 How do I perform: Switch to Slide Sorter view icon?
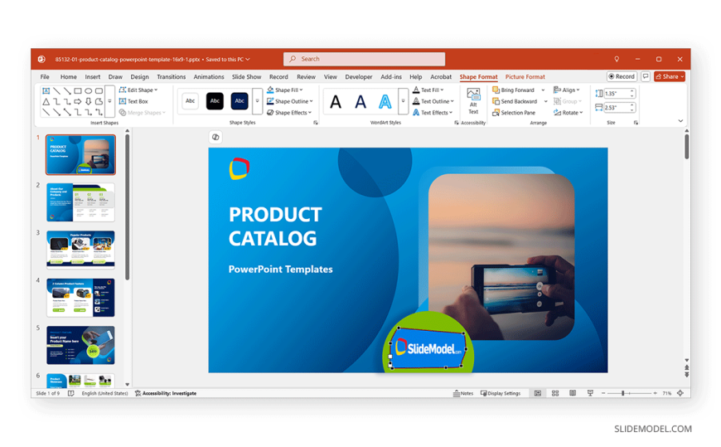pos(555,393)
